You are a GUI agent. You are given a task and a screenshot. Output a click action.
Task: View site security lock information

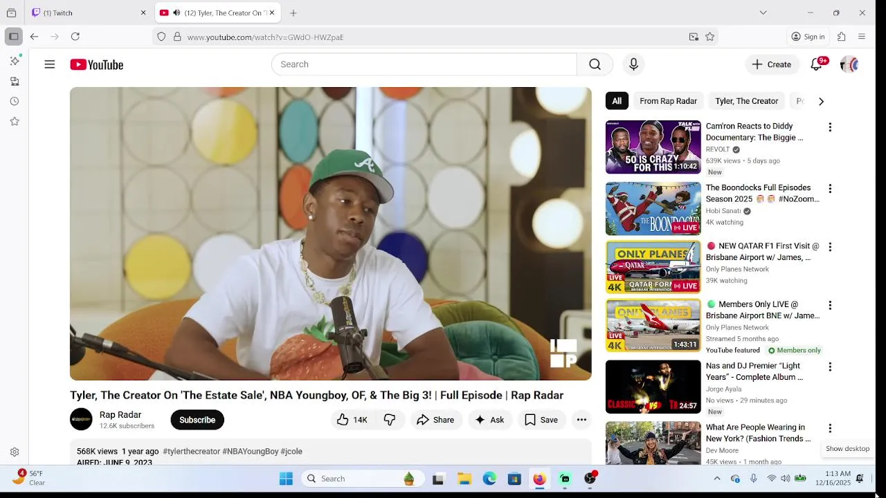[x=177, y=37]
